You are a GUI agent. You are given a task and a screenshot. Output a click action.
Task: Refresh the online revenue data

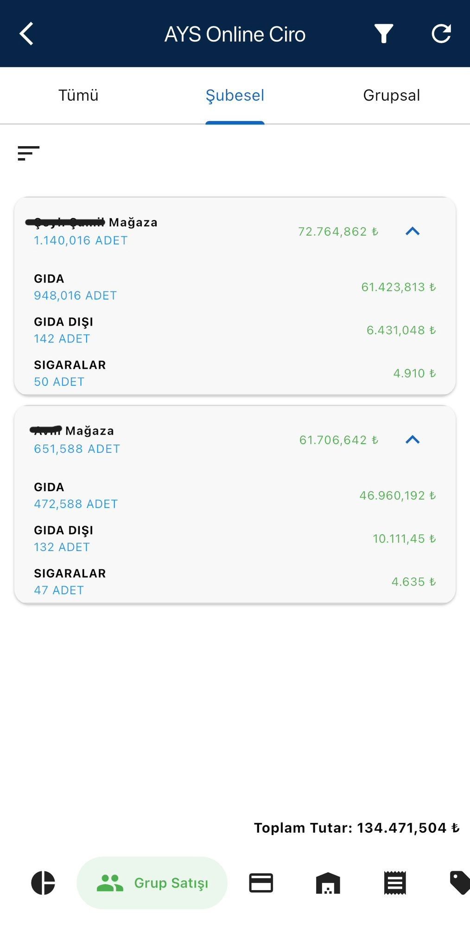[441, 34]
